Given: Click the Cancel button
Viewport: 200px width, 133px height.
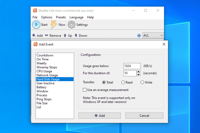Looking at the screenshot, I should tap(144, 115).
